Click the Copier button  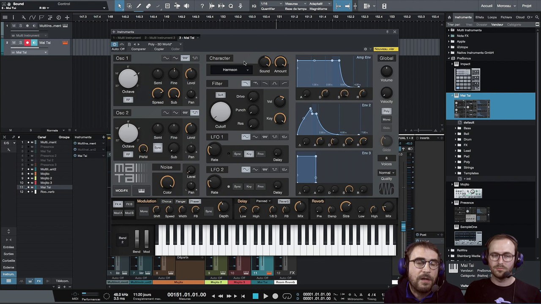point(159,49)
